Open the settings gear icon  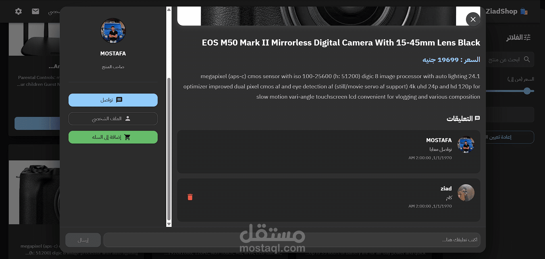[18, 11]
